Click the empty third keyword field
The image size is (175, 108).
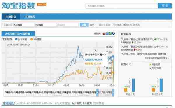point(67,25)
